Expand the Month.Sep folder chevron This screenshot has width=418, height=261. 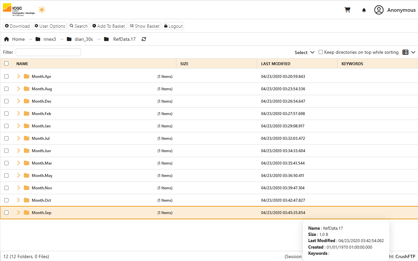pos(18,212)
